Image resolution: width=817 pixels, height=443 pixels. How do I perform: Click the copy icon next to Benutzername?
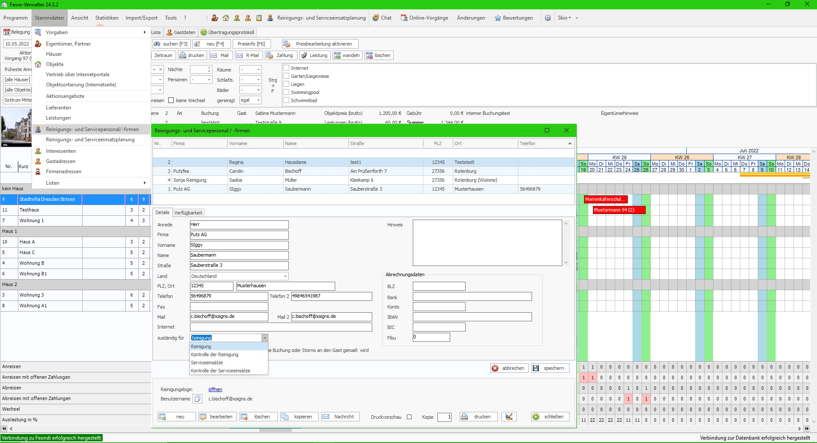197,399
